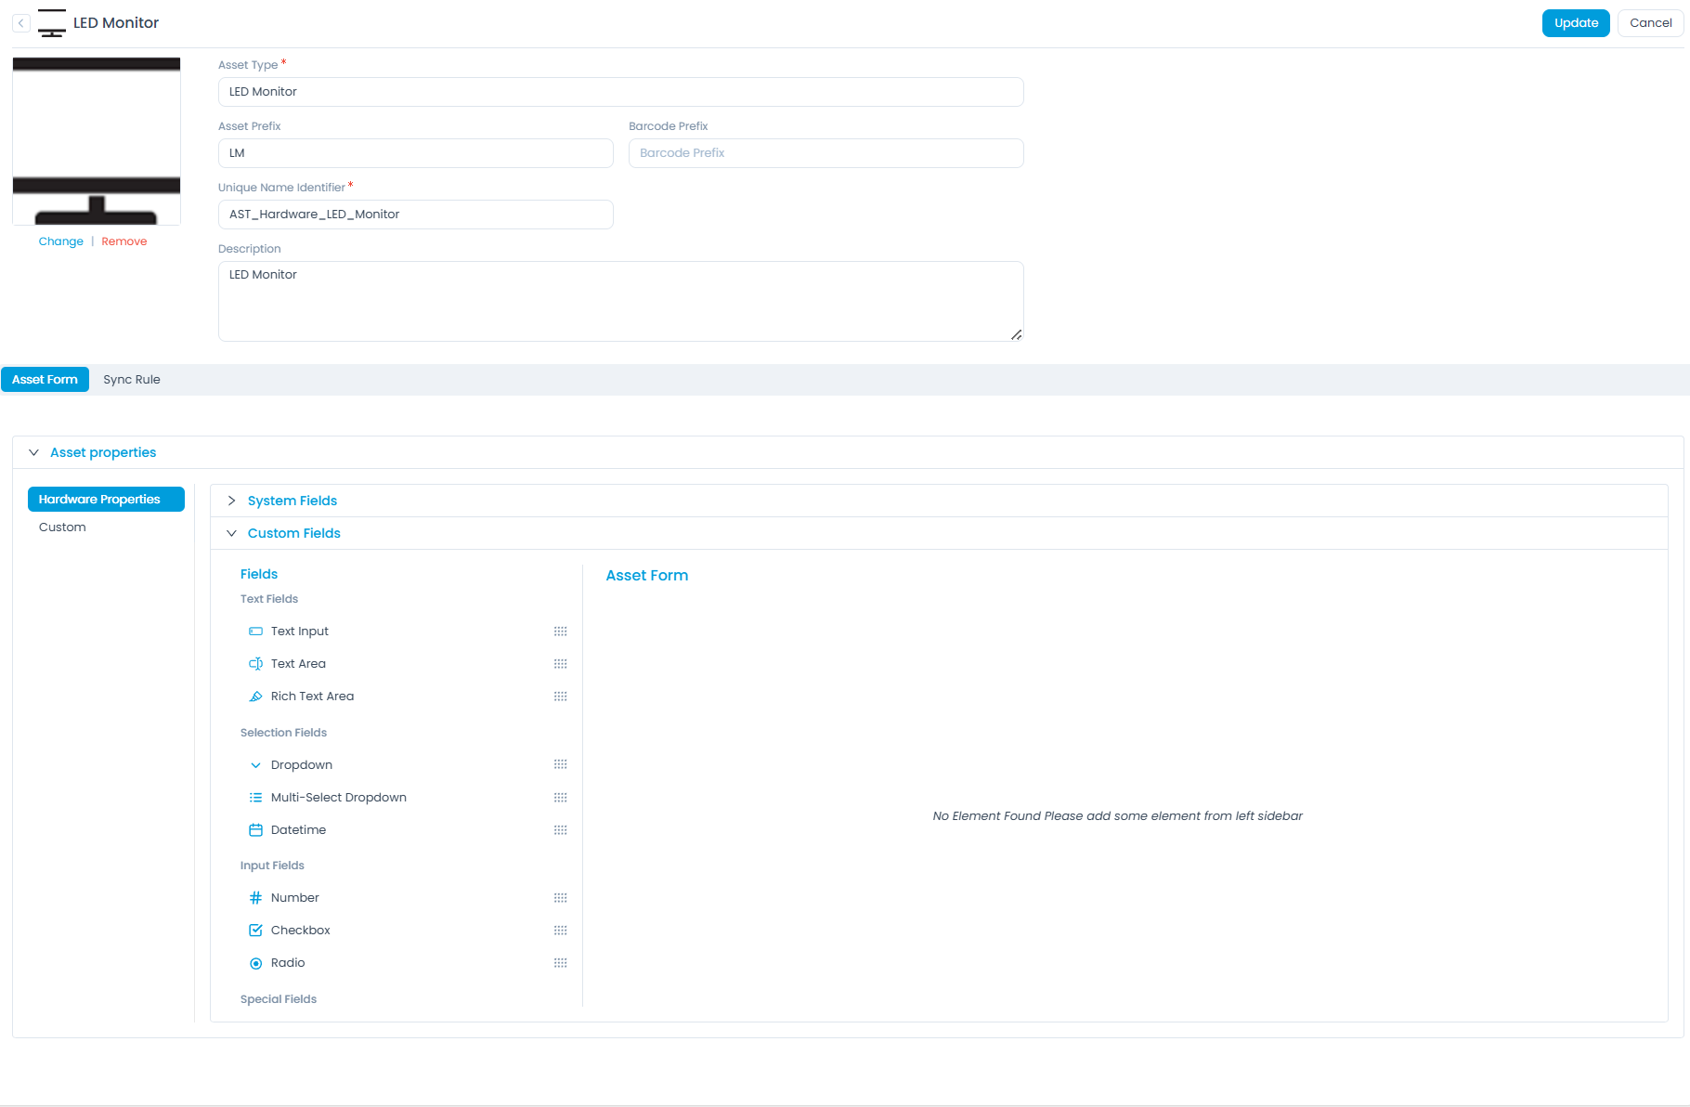Click the Change link below the asset image
This screenshot has width=1690, height=1107.
pos(60,241)
